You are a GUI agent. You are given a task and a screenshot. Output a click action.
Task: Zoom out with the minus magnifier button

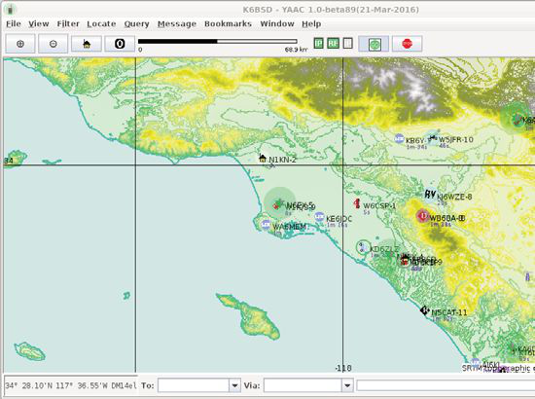pos(53,44)
